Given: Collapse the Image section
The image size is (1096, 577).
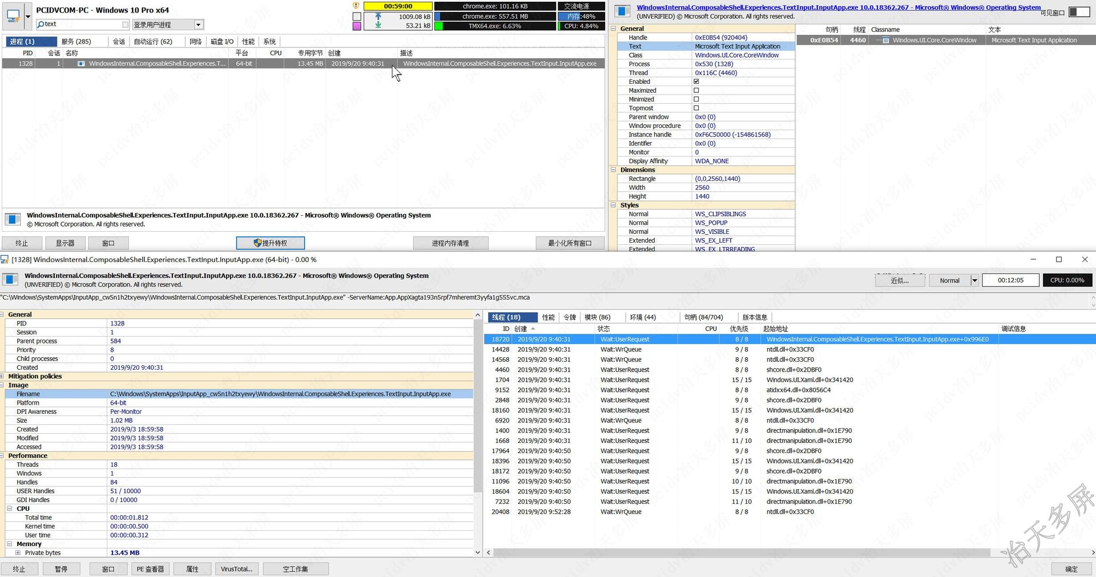Looking at the screenshot, I should 2,386.
